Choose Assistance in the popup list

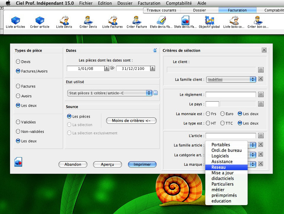point(226,161)
